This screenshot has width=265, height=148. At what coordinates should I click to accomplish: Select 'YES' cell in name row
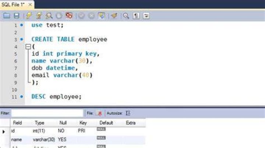62,140
